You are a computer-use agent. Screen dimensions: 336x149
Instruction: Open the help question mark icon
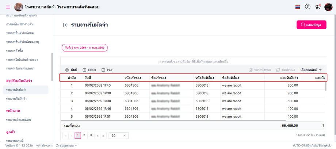308,7
